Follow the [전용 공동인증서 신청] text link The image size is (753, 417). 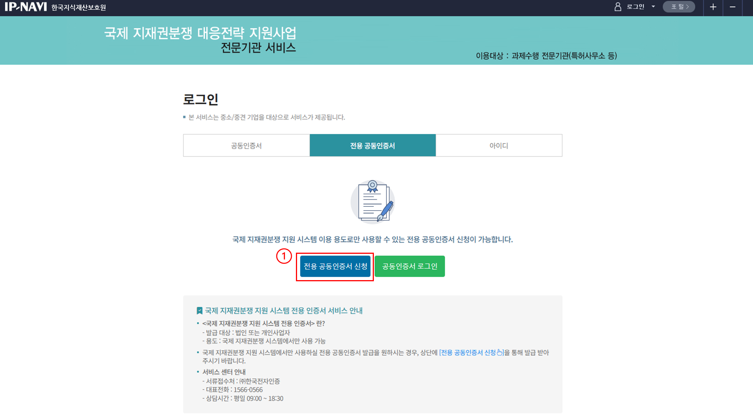(471, 352)
